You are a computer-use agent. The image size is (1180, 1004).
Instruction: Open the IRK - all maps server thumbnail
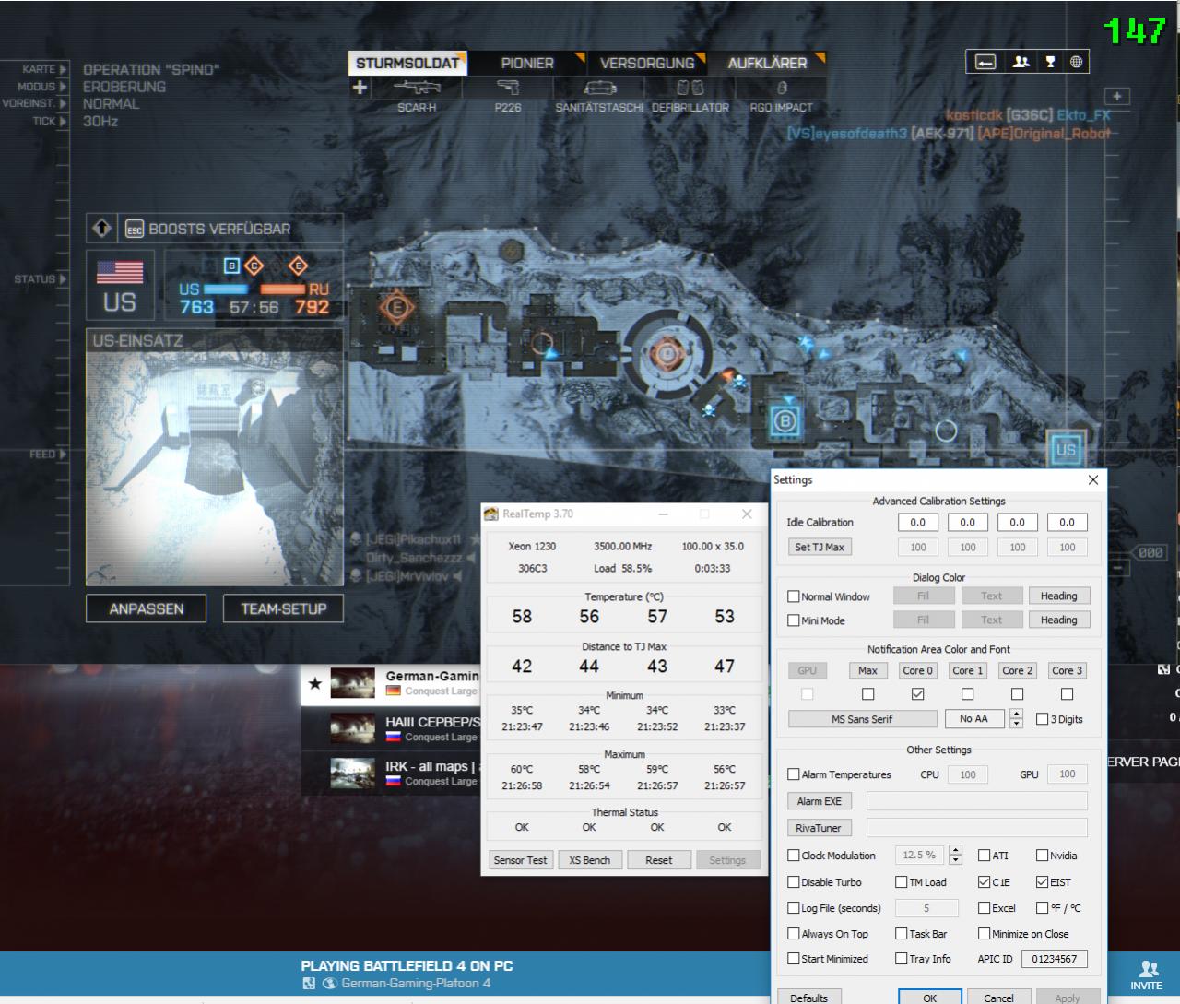(353, 773)
